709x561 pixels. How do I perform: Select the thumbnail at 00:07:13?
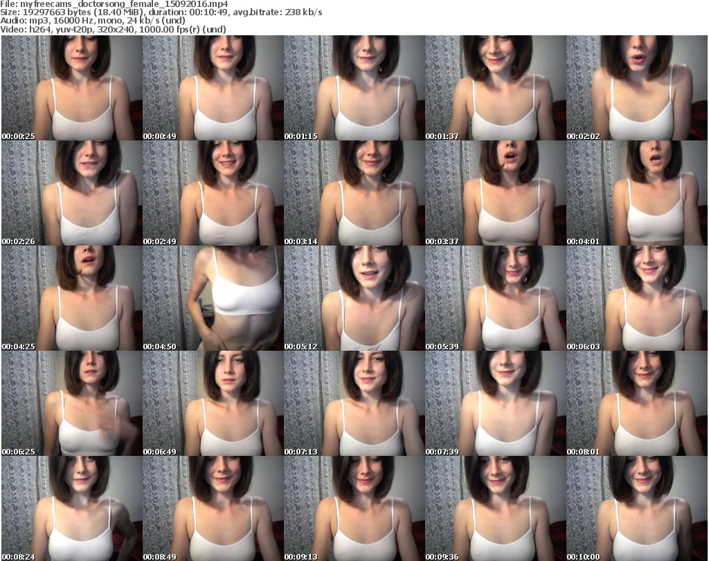354,403
